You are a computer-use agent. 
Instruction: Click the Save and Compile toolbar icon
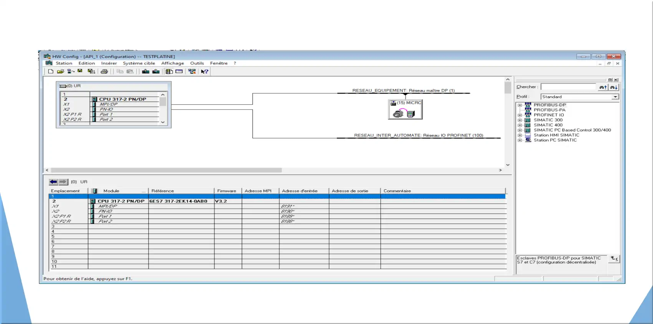point(91,71)
